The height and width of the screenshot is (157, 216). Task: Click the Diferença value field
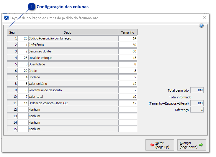(x=197, y=110)
